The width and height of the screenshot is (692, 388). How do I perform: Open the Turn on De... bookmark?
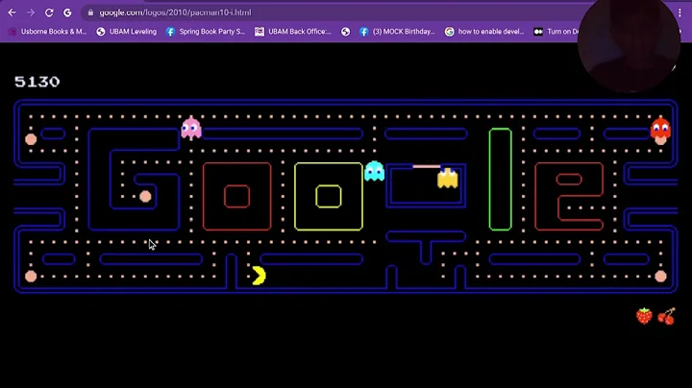pos(556,32)
